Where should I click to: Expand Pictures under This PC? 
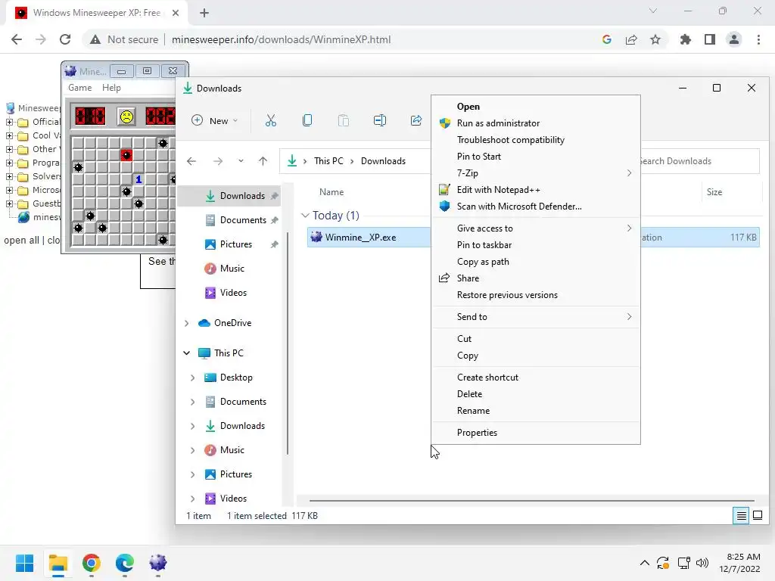[192, 474]
